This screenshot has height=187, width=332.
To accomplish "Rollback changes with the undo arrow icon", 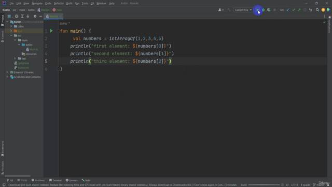I will click(310, 10).
